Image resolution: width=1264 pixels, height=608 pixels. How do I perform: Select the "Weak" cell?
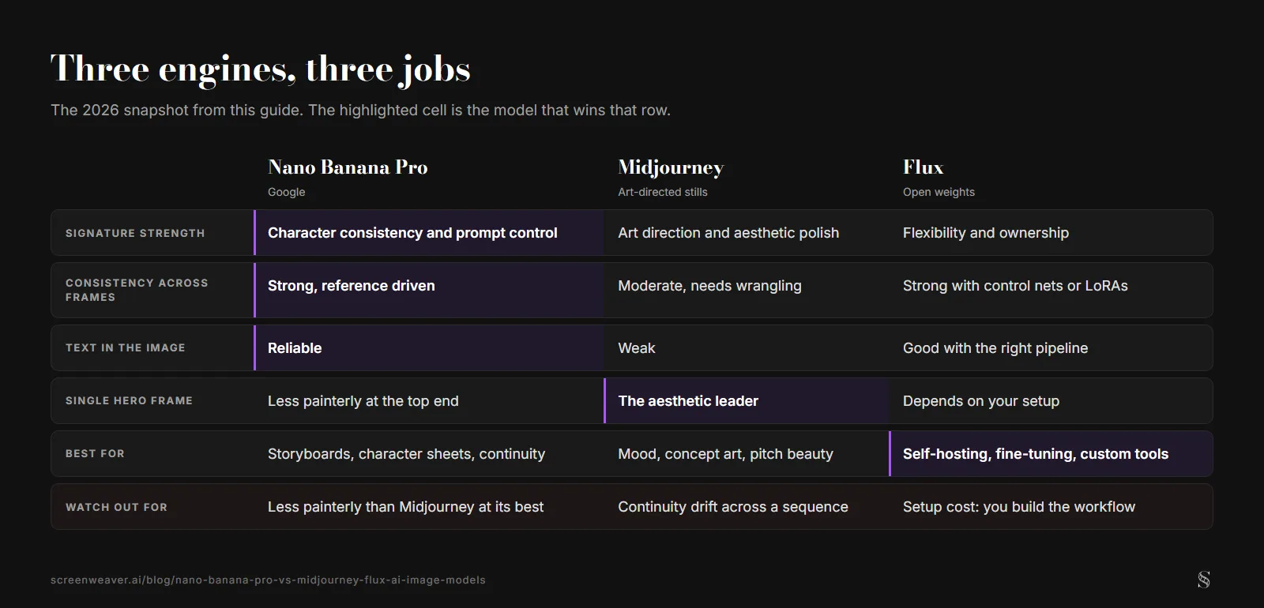[747, 347]
